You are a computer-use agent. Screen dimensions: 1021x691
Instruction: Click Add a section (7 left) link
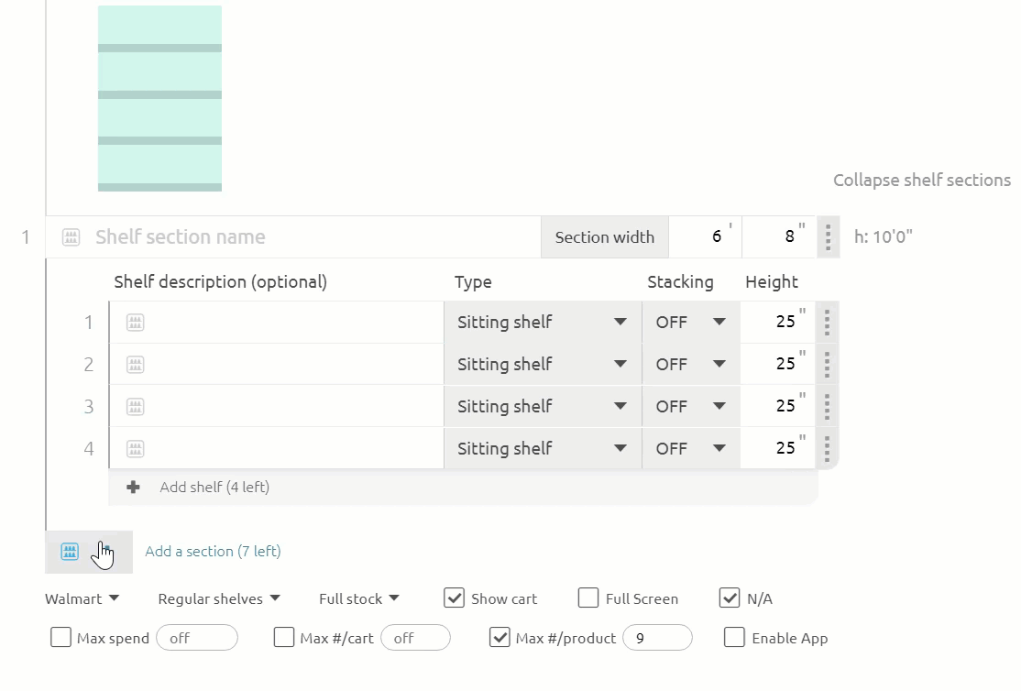pos(213,552)
